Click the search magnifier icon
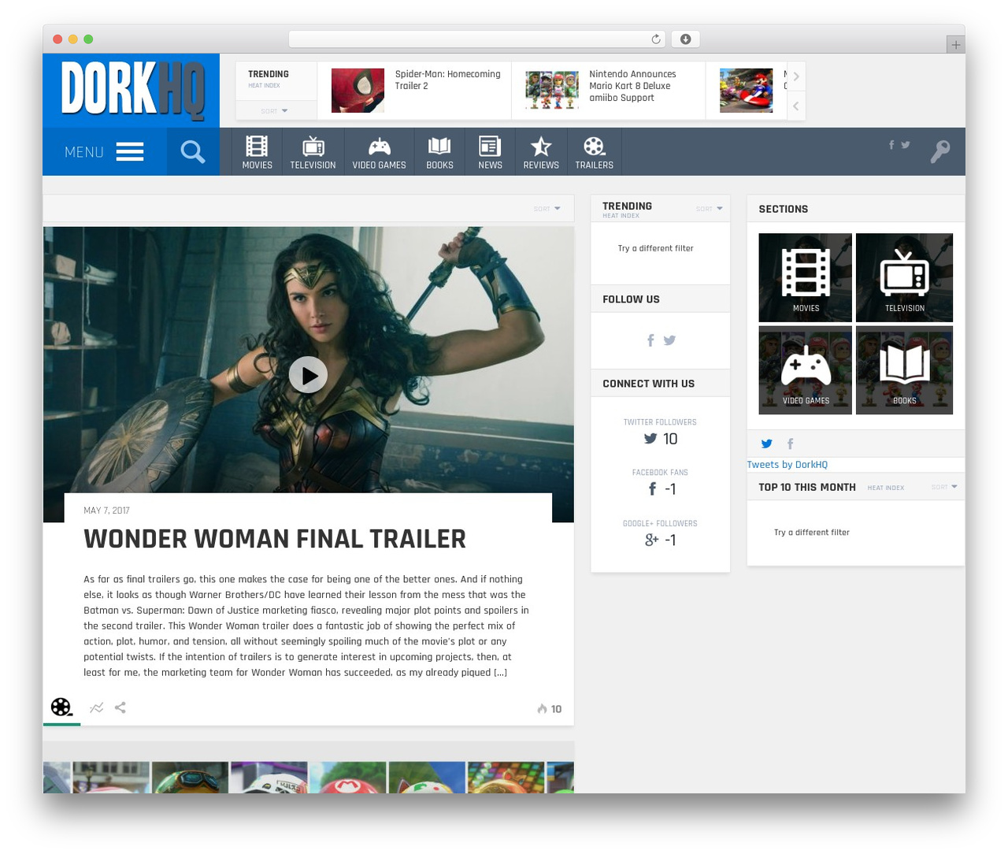The height and width of the screenshot is (854, 1008). (x=193, y=151)
